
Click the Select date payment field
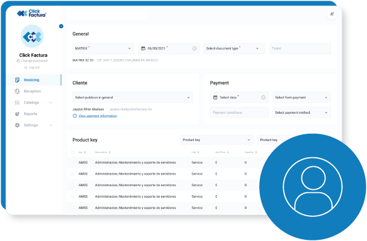[x=239, y=98]
